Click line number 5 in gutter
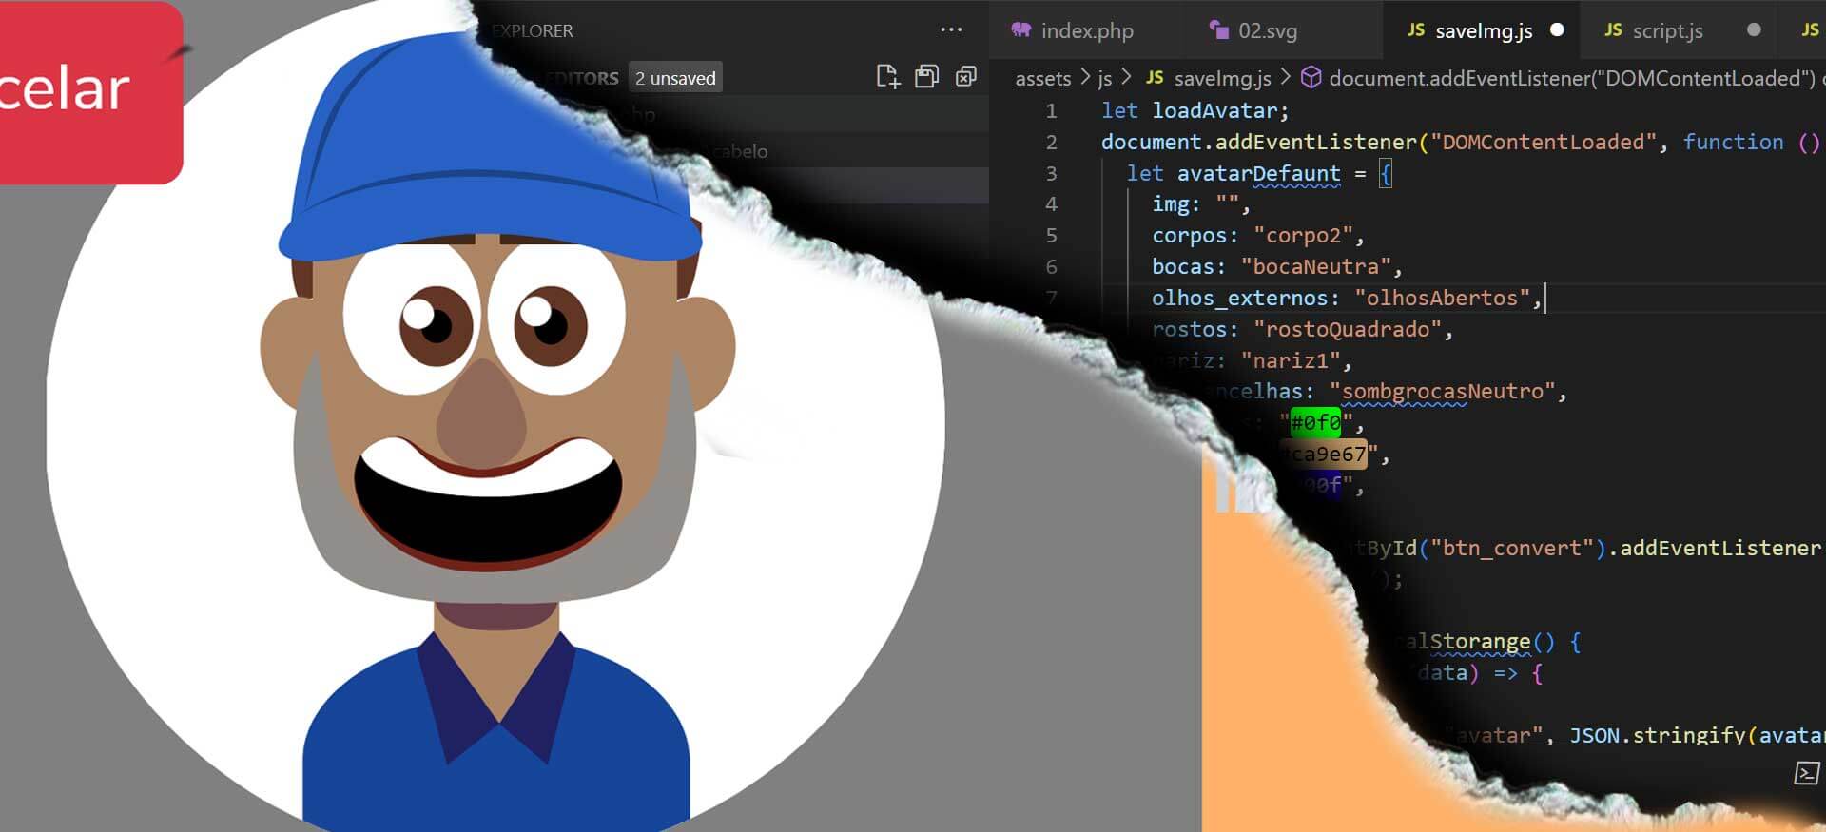The image size is (1826, 832). tap(1051, 236)
